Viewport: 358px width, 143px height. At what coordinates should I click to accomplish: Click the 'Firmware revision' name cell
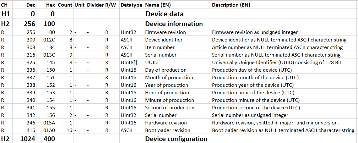pyautogui.click(x=165, y=32)
